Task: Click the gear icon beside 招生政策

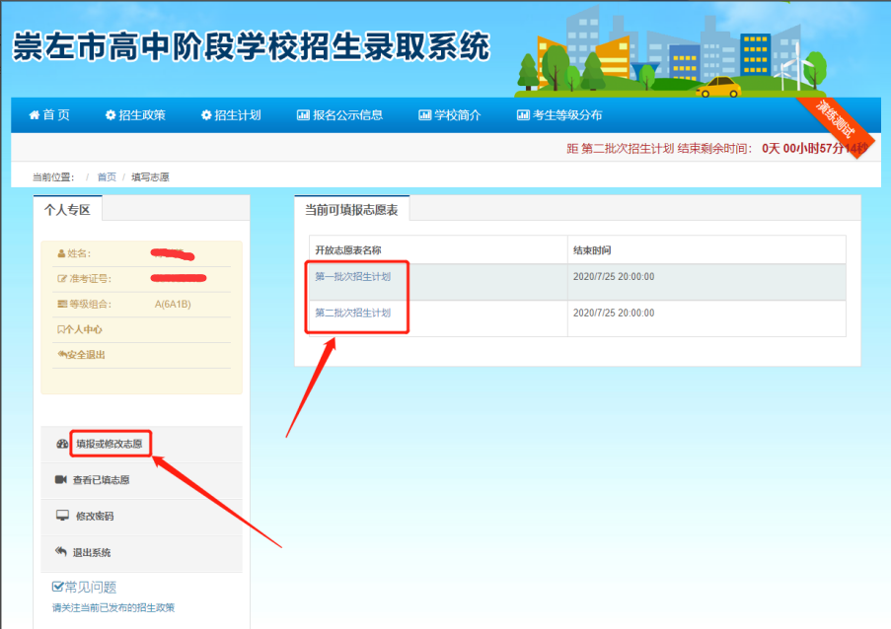Action: pyautogui.click(x=111, y=115)
